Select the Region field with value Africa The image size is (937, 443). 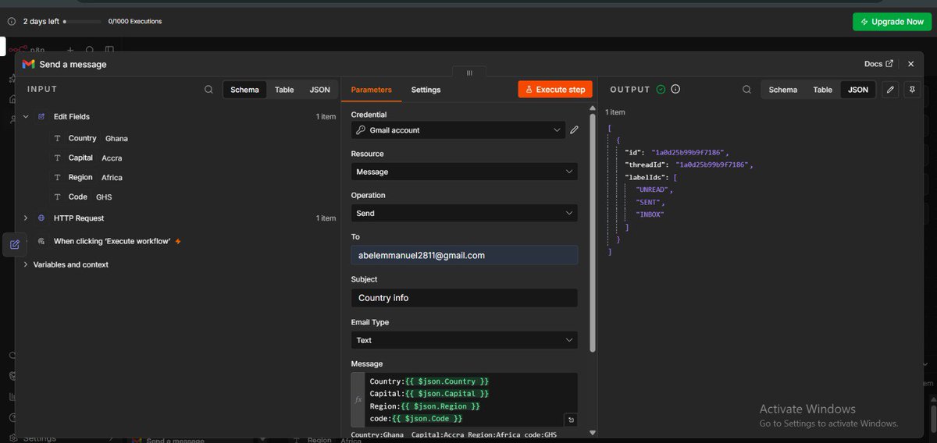coord(87,177)
